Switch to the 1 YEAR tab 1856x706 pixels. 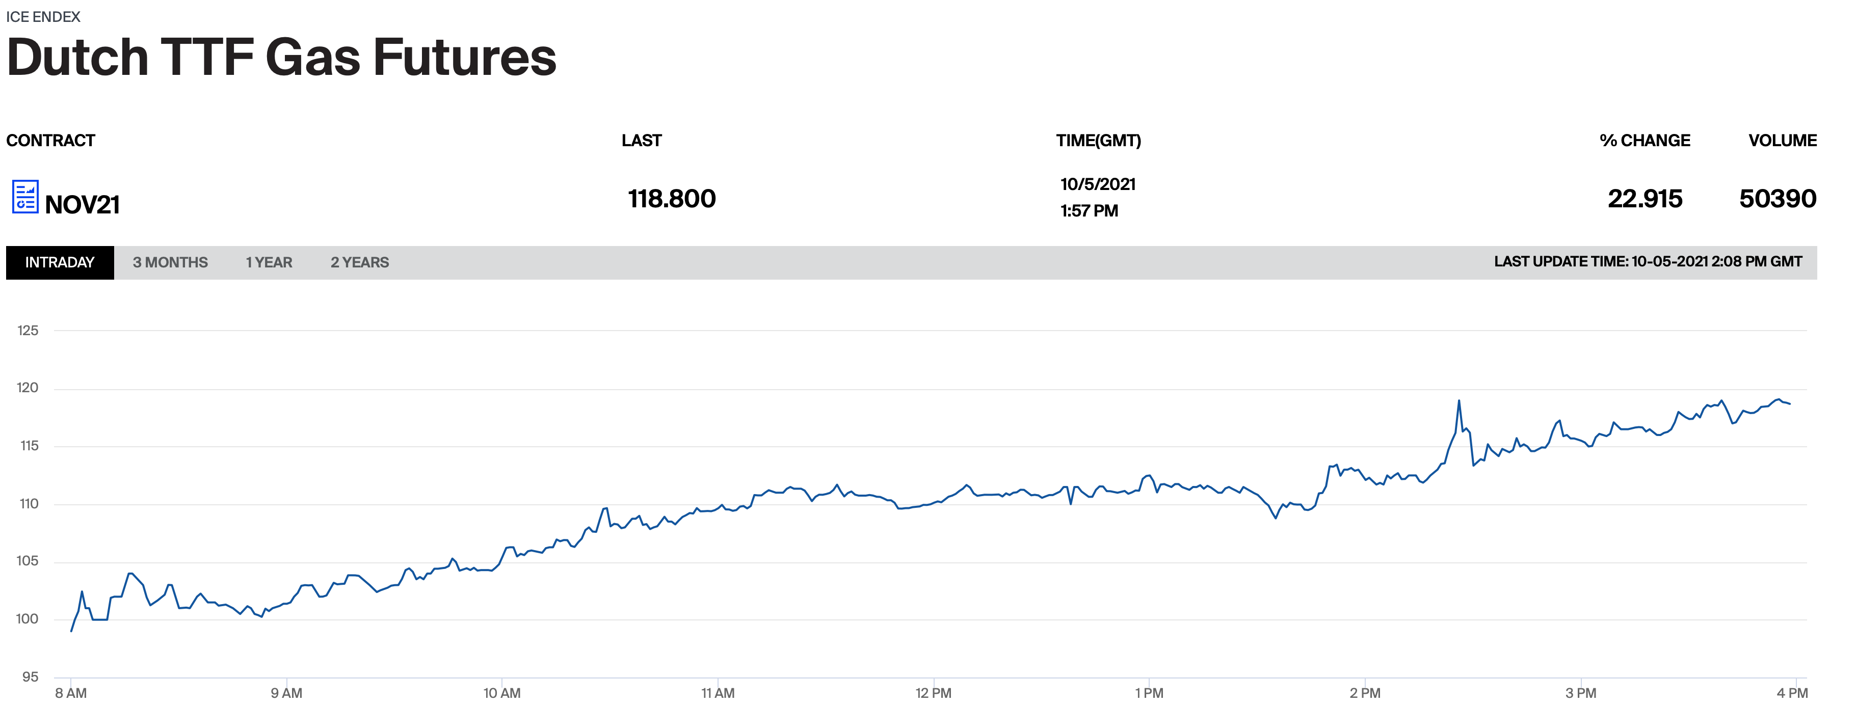click(269, 262)
